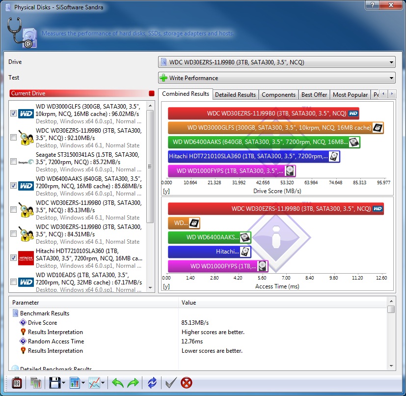This screenshot has width=406, height=396.
Task: Click the WD logo beside WD10EADS entry
Action: coord(26,282)
